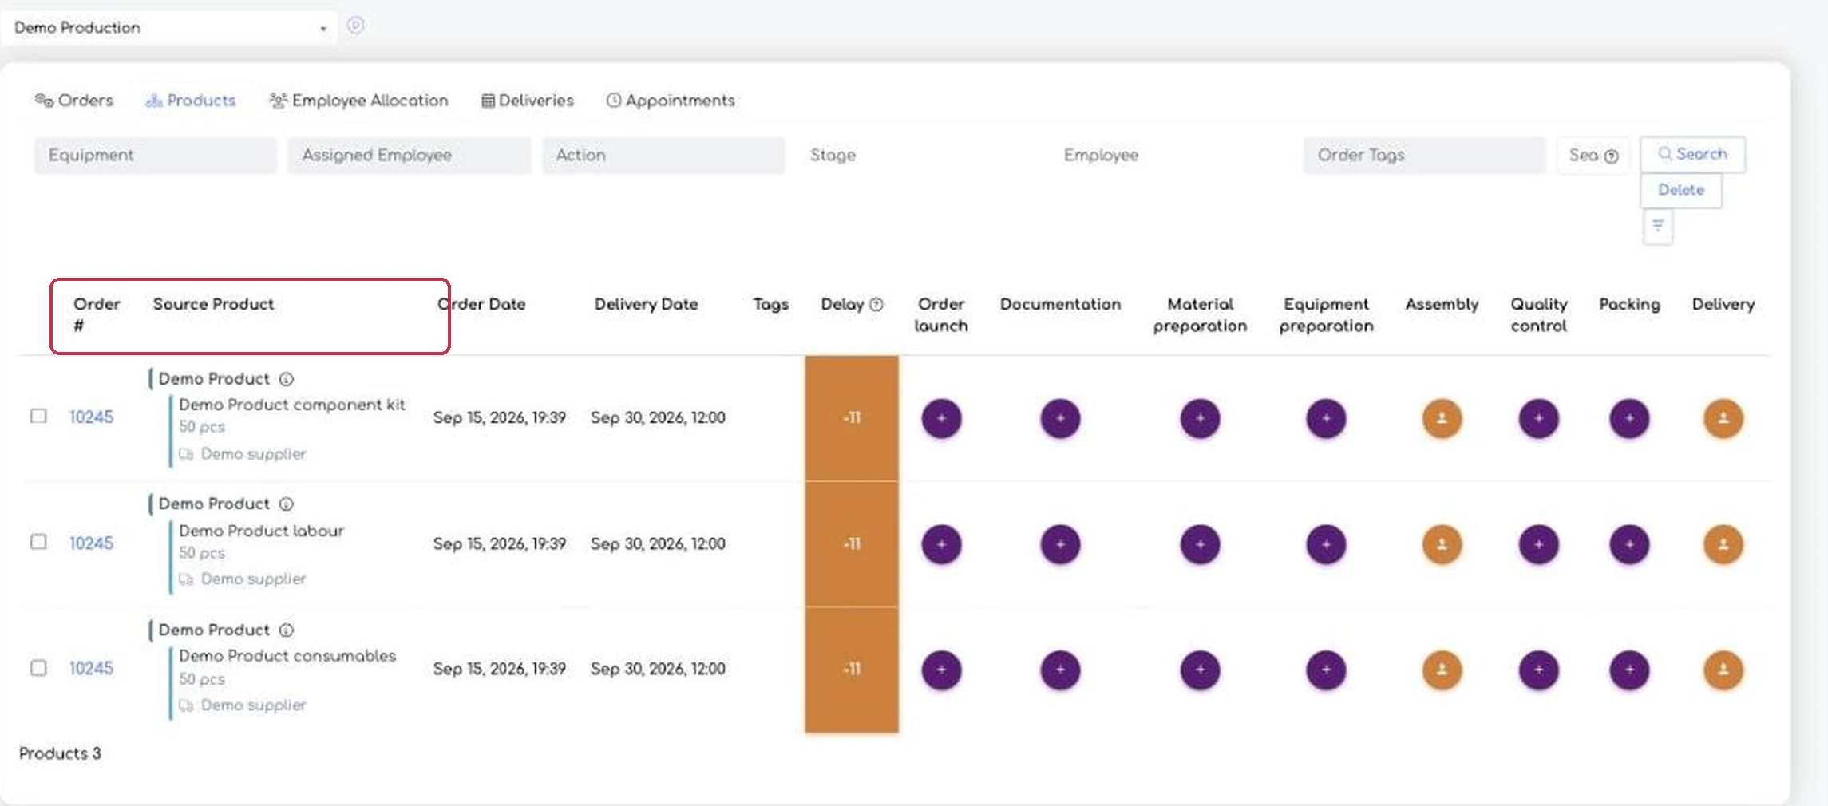Open order 10245 link in consumables row
The height and width of the screenshot is (806, 1828).
coord(91,668)
